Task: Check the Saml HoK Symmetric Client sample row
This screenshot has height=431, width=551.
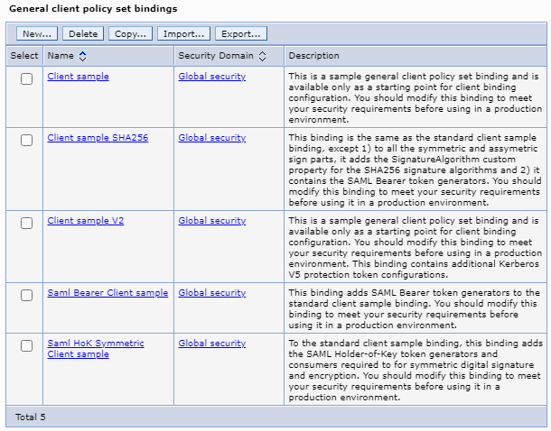Action: (27, 345)
